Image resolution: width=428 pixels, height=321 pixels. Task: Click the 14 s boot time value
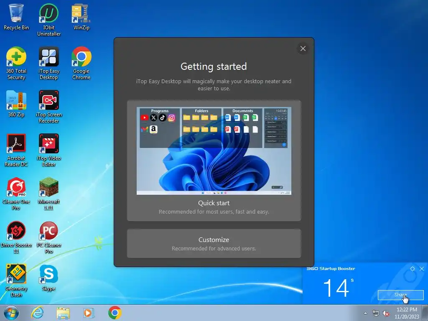[339, 288]
